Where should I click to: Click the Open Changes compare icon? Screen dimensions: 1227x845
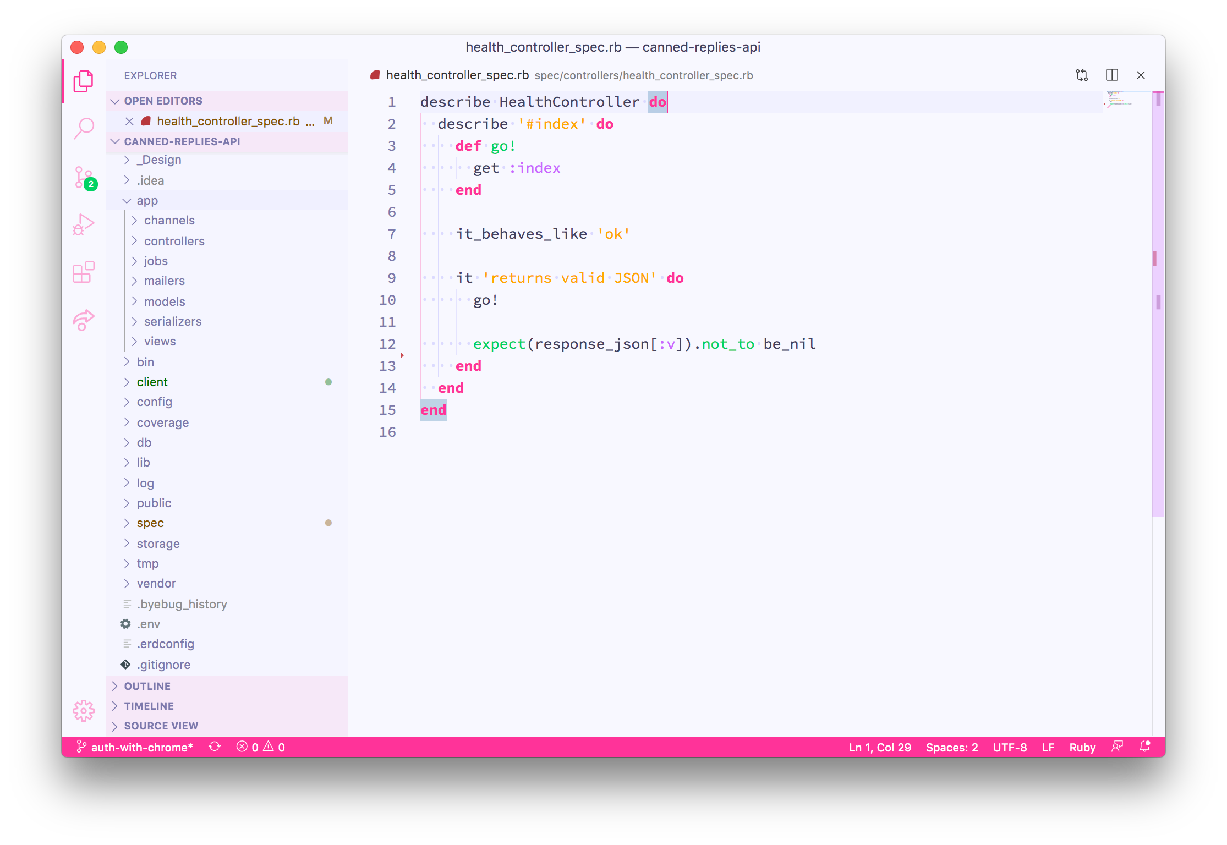coord(1082,75)
